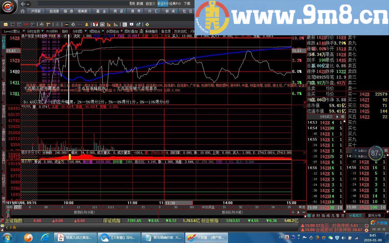
Task: Click the 系统指示 button
Action: coord(151,31)
